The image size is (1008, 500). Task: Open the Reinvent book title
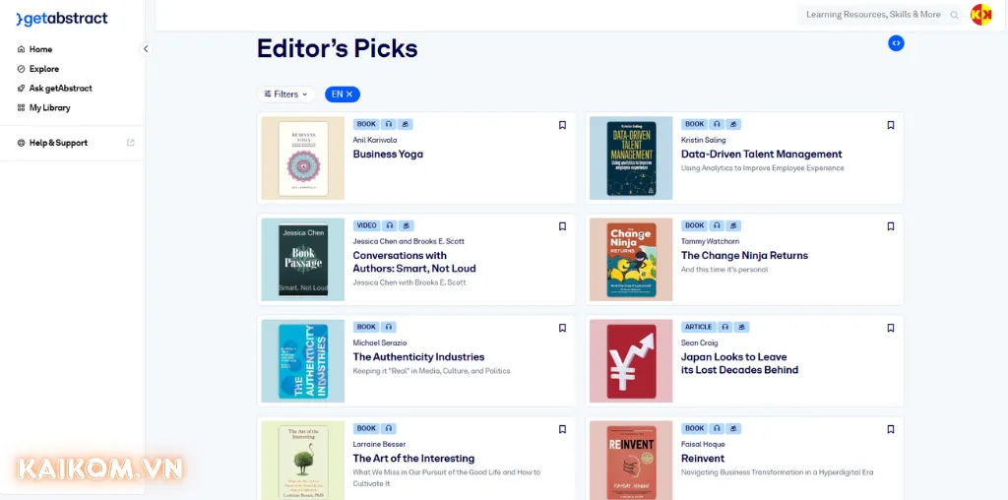(703, 459)
